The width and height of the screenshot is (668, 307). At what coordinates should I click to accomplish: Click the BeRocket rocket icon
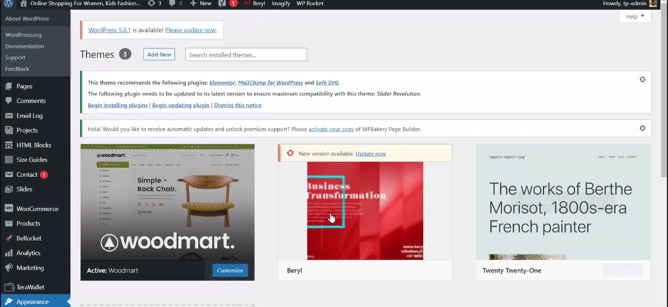tap(9, 238)
